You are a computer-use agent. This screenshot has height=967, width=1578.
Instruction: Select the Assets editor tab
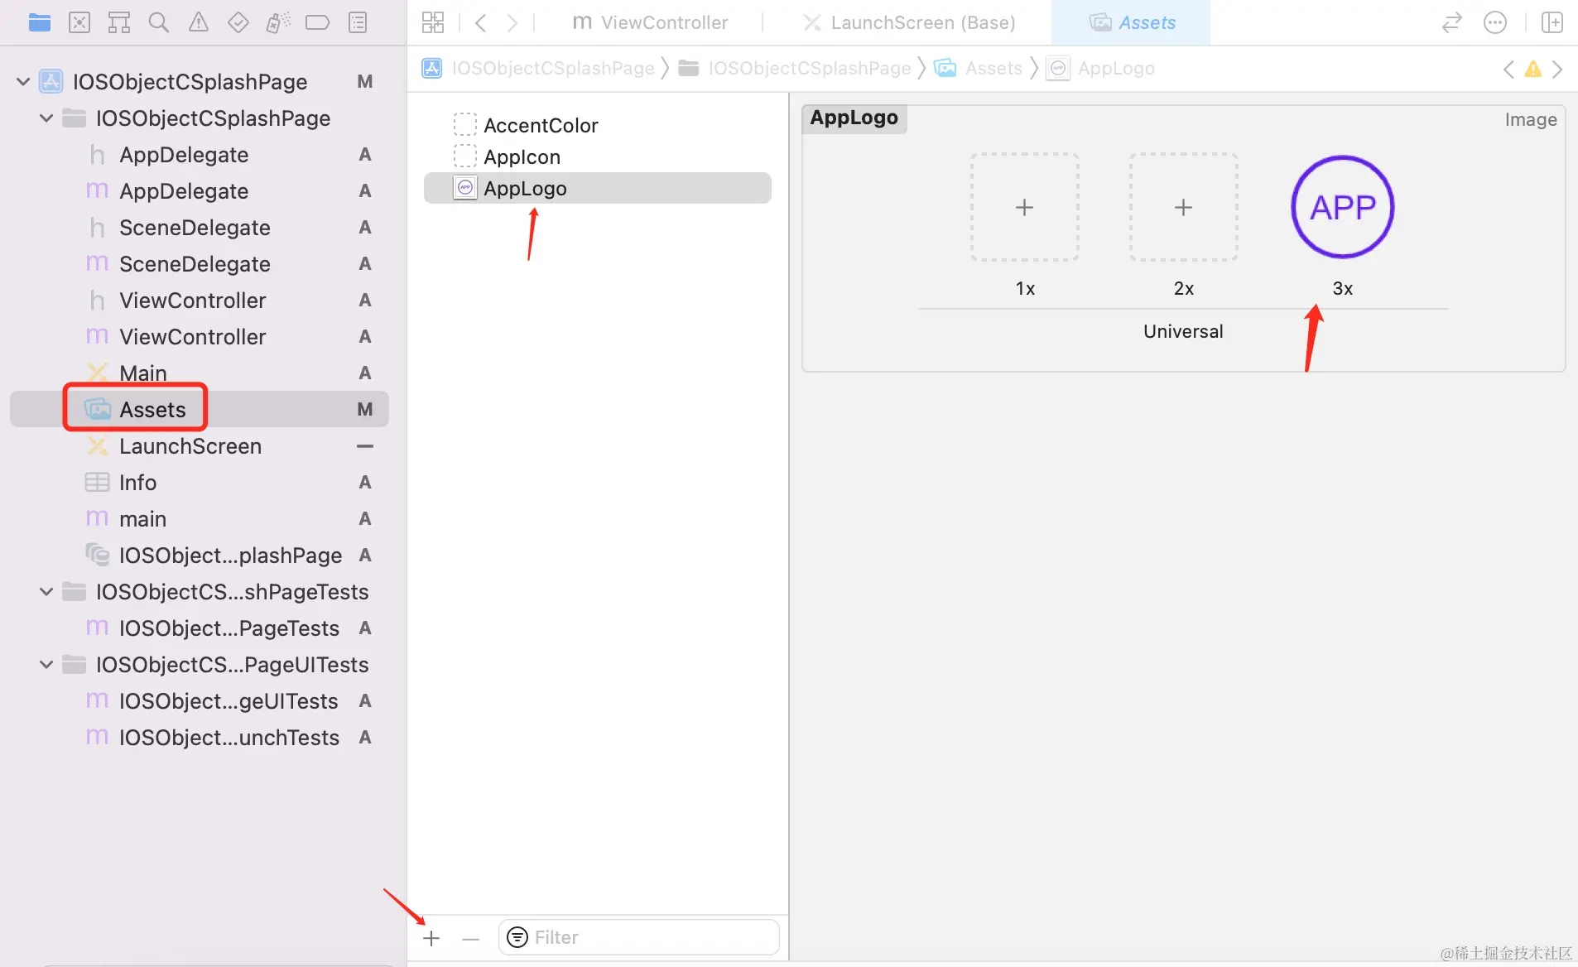(1132, 22)
